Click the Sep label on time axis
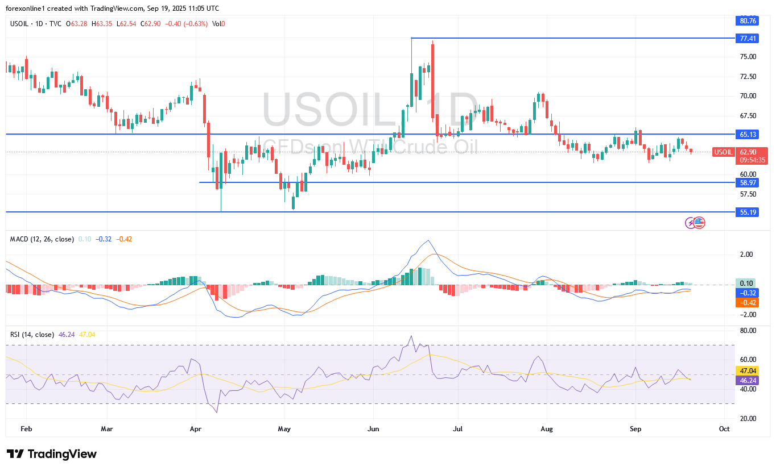 coord(635,429)
